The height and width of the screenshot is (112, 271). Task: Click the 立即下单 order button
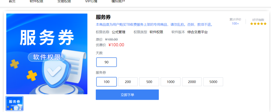[127, 95]
